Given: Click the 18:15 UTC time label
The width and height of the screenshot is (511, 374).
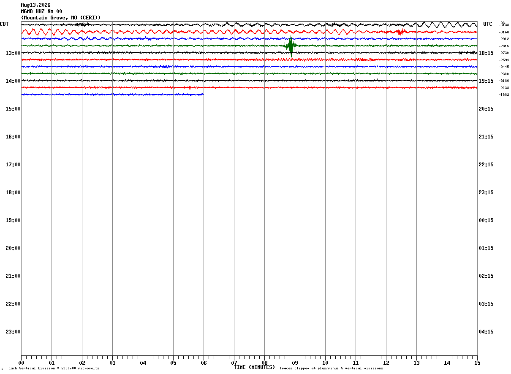Looking at the screenshot, I should [x=486, y=53].
